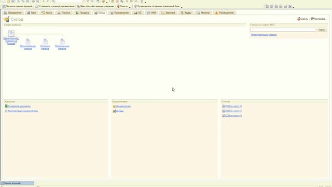Open the Склады reference
332x187 pixels.
coord(120,111)
